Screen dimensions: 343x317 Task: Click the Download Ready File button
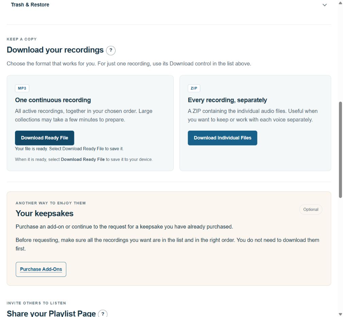(45, 138)
